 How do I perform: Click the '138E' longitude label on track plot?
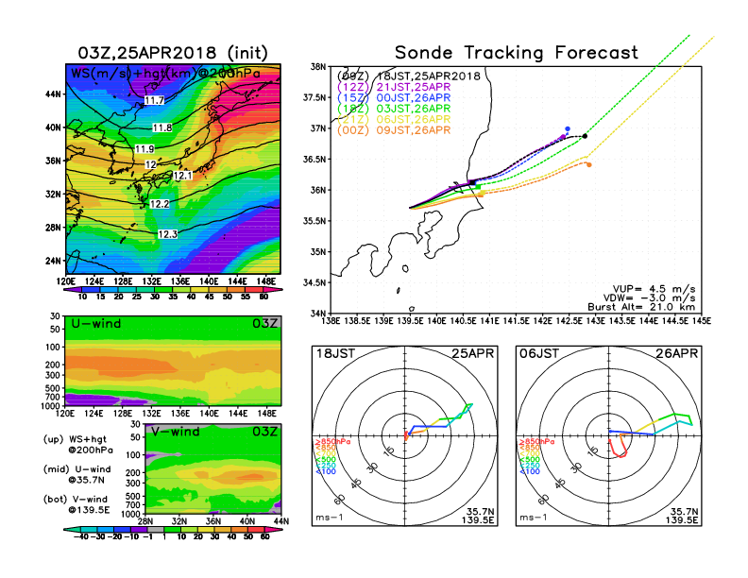click(x=331, y=321)
